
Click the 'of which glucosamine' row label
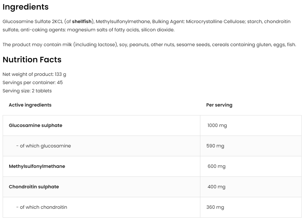[43, 146]
